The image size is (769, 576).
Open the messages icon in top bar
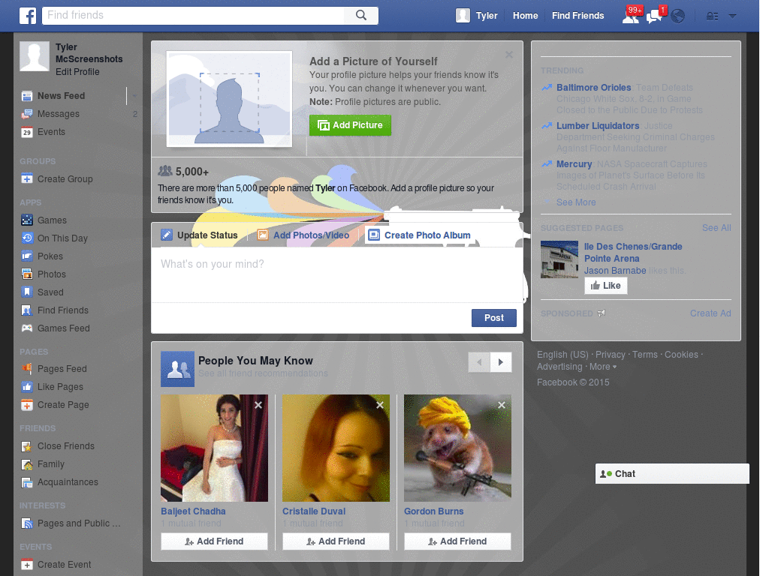(x=655, y=15)
